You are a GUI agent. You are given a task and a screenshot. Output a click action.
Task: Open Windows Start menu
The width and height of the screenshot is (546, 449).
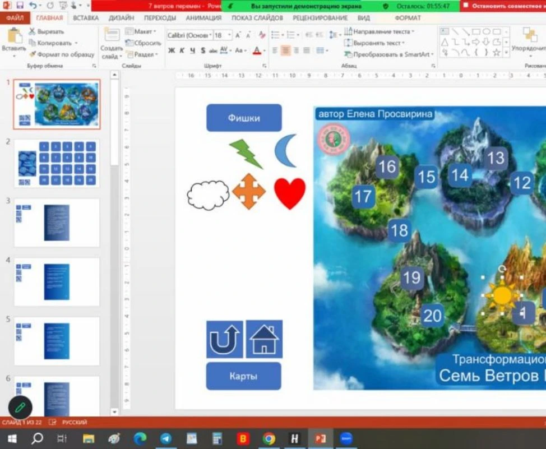(12, 438)
